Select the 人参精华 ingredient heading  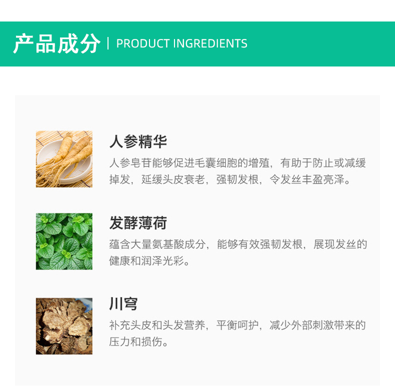click(138, 141)
